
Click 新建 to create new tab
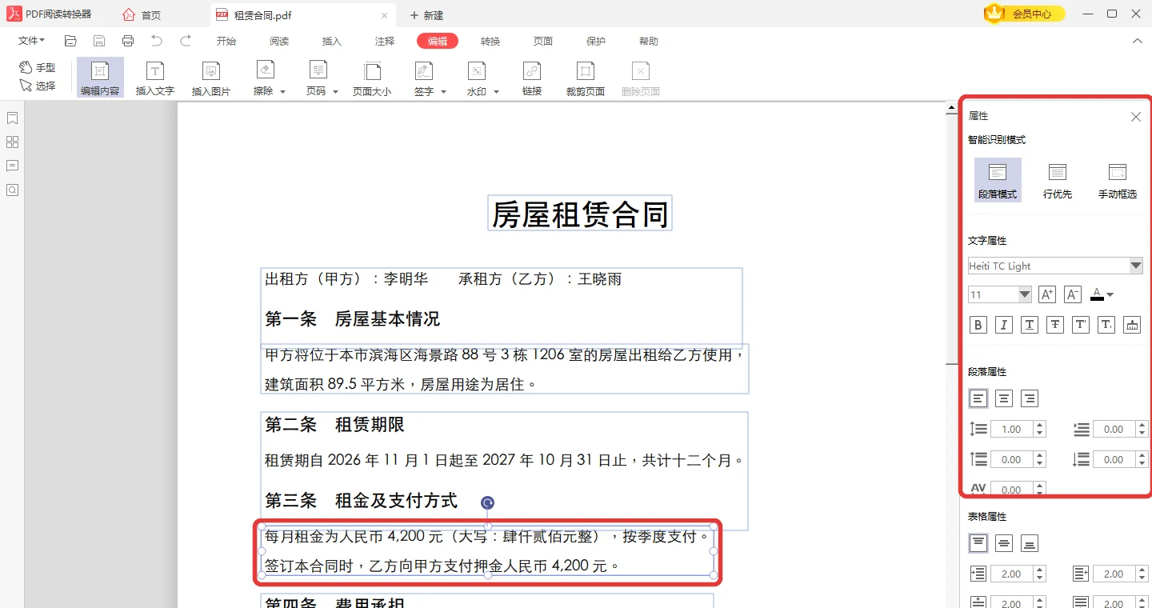pyautogui.click(x=426, y=15)
